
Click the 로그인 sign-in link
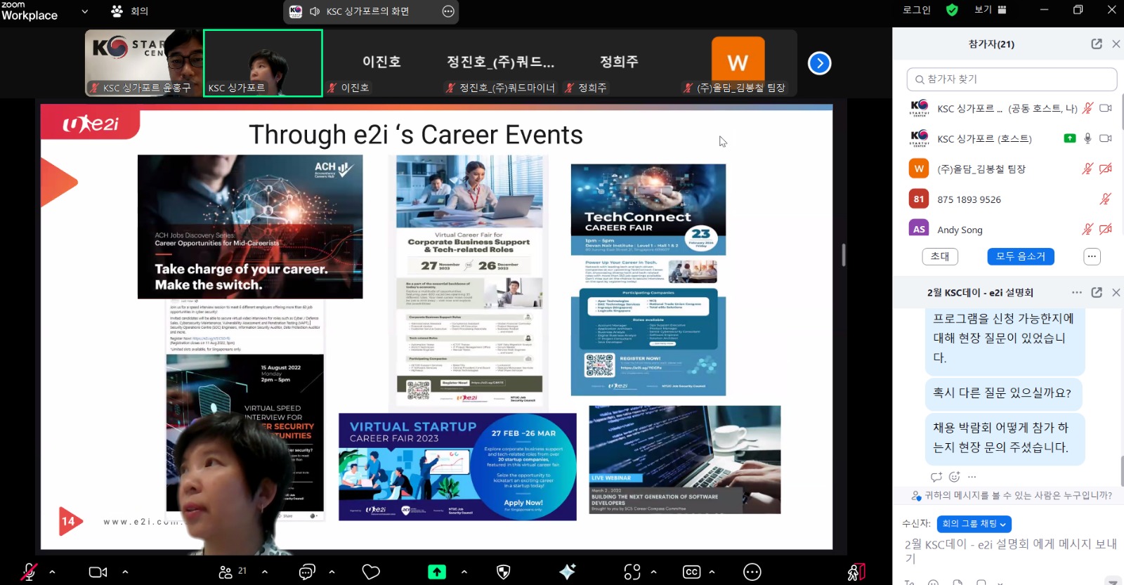917,10
